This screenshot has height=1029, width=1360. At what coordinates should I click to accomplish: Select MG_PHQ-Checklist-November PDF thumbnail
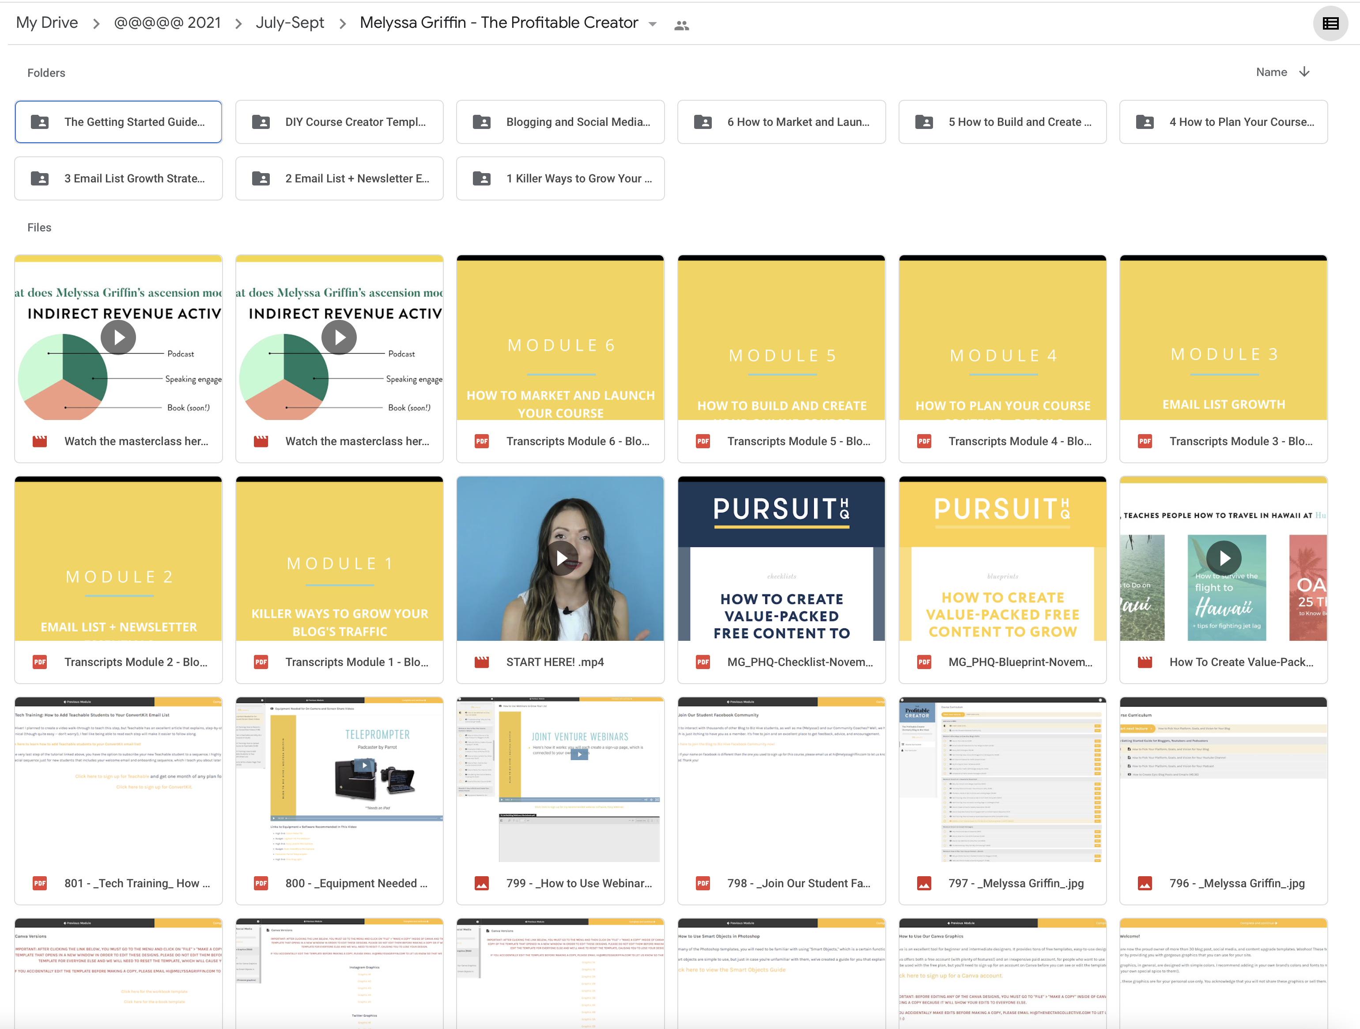(782, 559)
